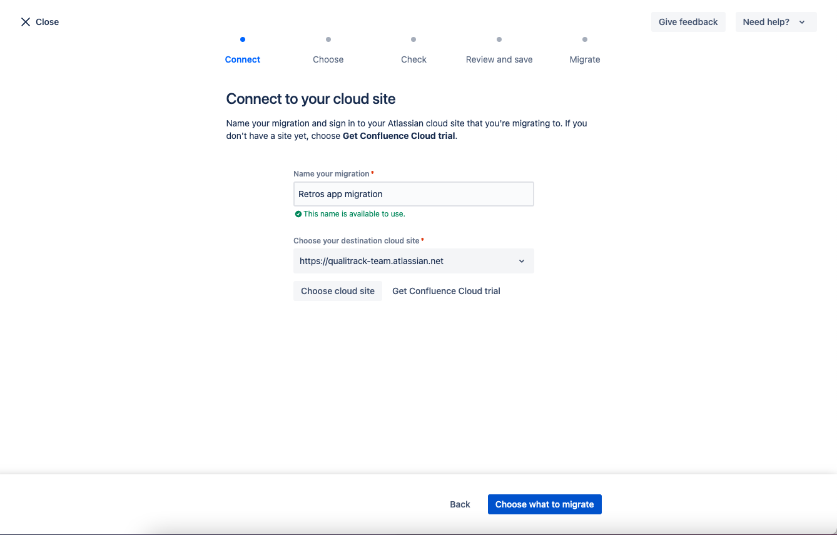Screen dimensions: 837x535
Task: Click the dot above the Check step
Action: click(x=413, y=39)
